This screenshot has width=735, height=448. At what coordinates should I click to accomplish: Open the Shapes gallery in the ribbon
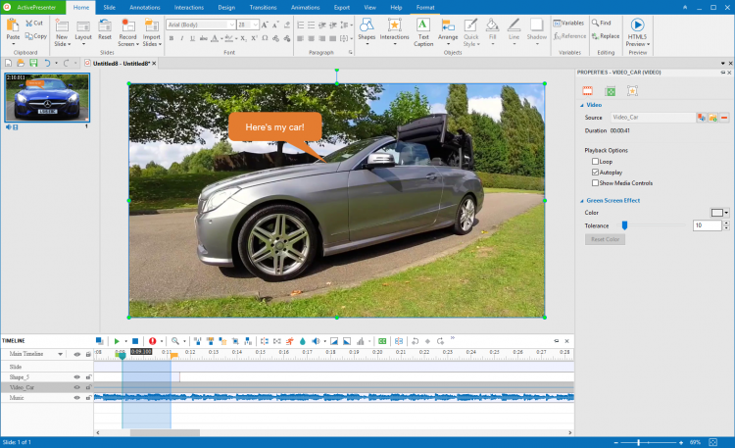tap(366, 30)
